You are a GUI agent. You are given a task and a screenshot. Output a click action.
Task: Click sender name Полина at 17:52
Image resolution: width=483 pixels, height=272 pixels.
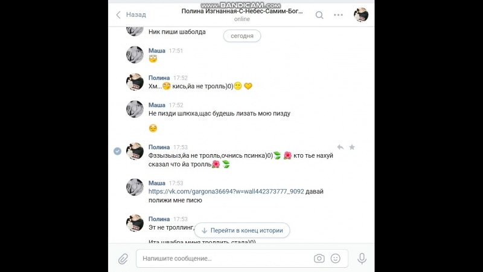tap(159, 78)
